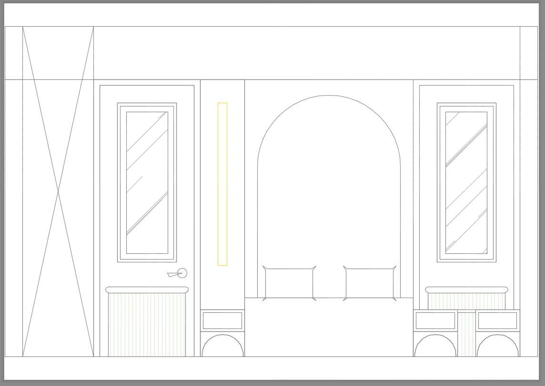The image size is (545, 386).
Task: Select the bed base rectangle below pillows
Action: (x=329, y=327)
